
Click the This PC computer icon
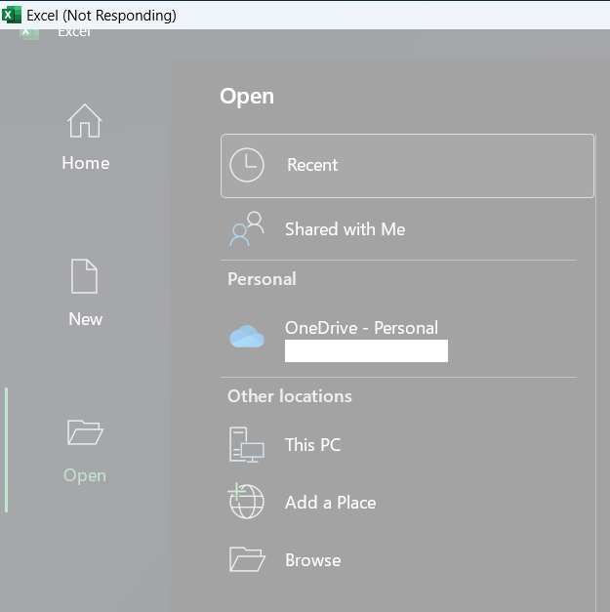(x=247, y=445)
